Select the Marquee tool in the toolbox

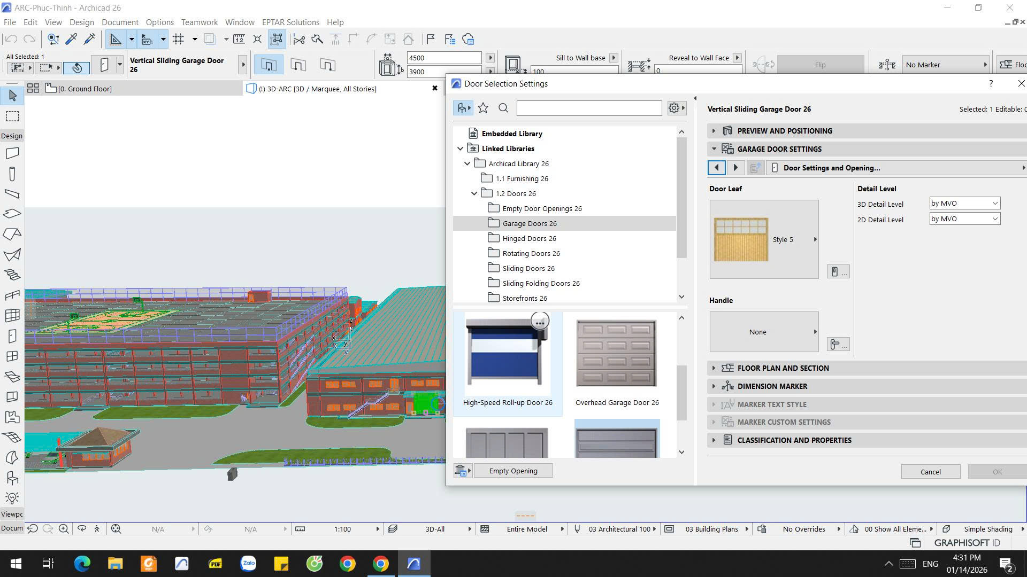[x=12, y=116]
